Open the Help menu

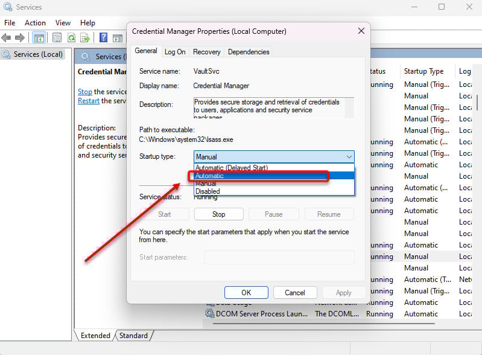87,23
